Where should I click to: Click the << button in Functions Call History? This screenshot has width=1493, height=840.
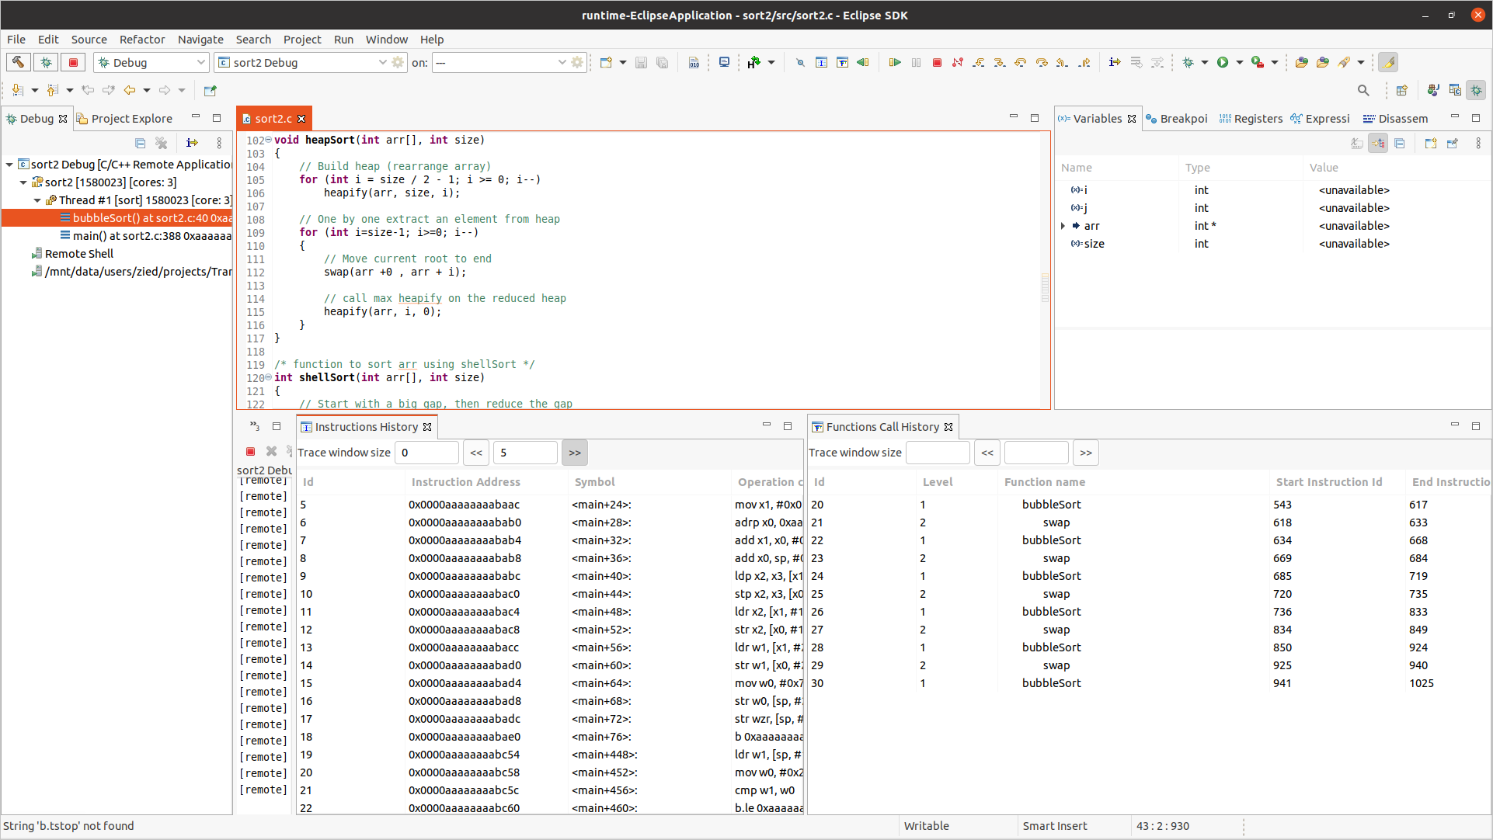point(987,453)
